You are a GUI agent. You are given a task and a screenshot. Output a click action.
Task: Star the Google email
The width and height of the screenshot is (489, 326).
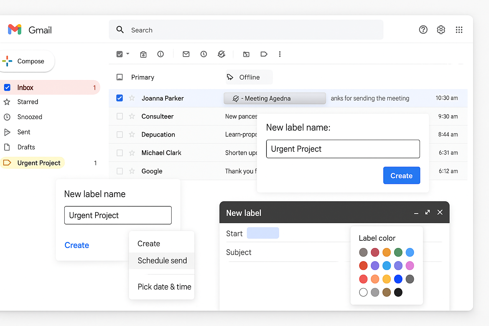132,171
